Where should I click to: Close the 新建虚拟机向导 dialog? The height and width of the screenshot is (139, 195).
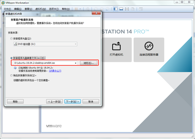[x=96, y=13]
